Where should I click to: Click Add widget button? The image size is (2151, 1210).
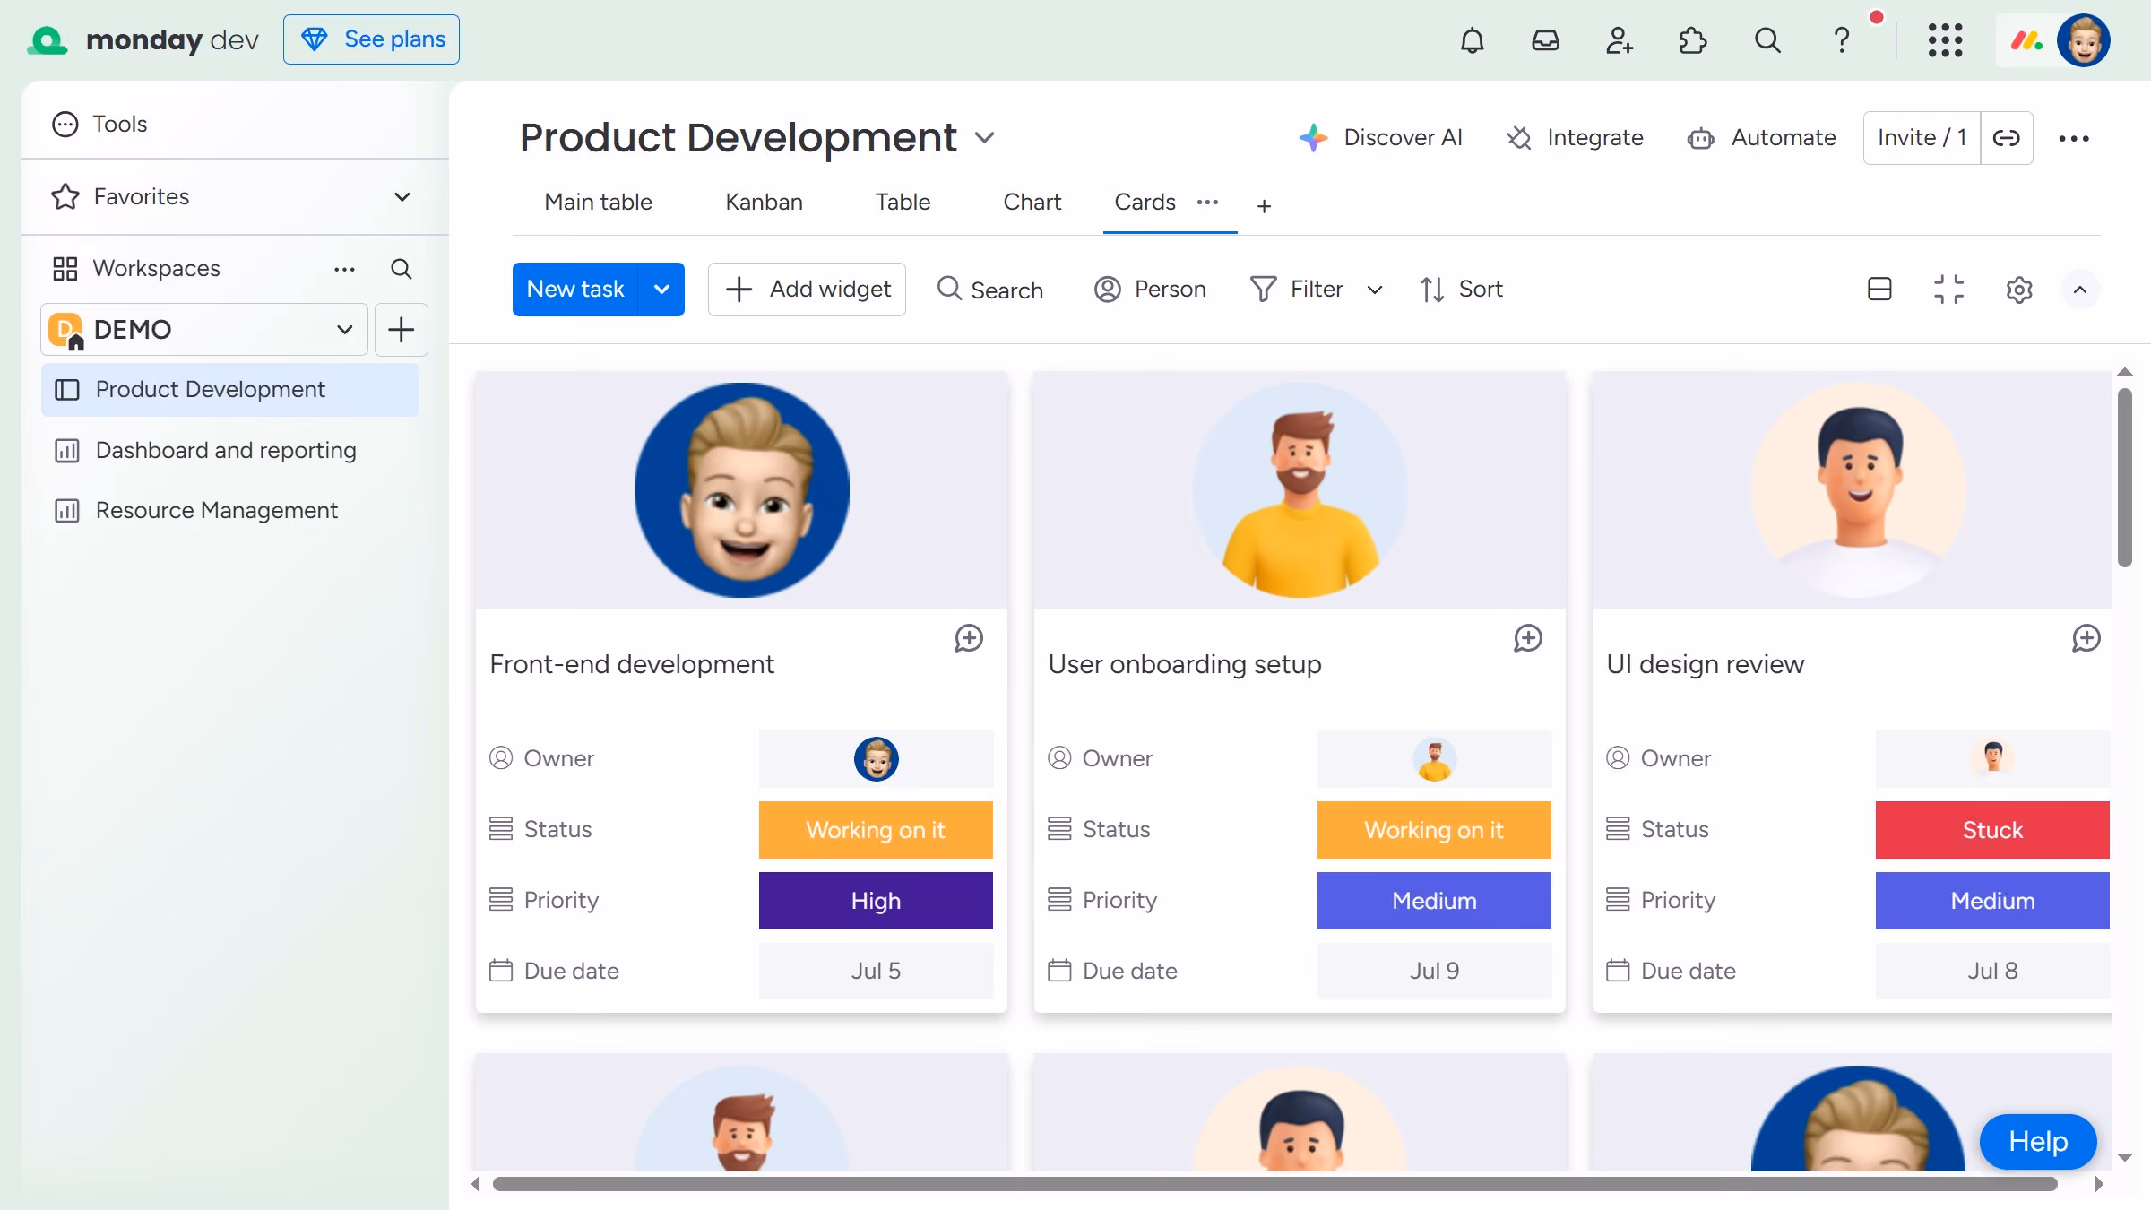click(807, 289)
